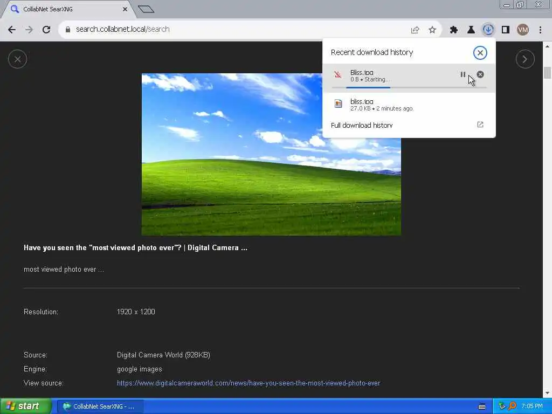The height and width of the screenshot is (414, 552).
Task: Click the 'Have you seen the most viewed photo ever' title
Action: 135,248
